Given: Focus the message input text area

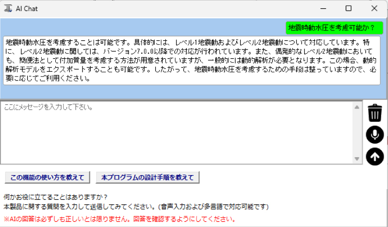Looking at the screenshot, I should (177, 132).
